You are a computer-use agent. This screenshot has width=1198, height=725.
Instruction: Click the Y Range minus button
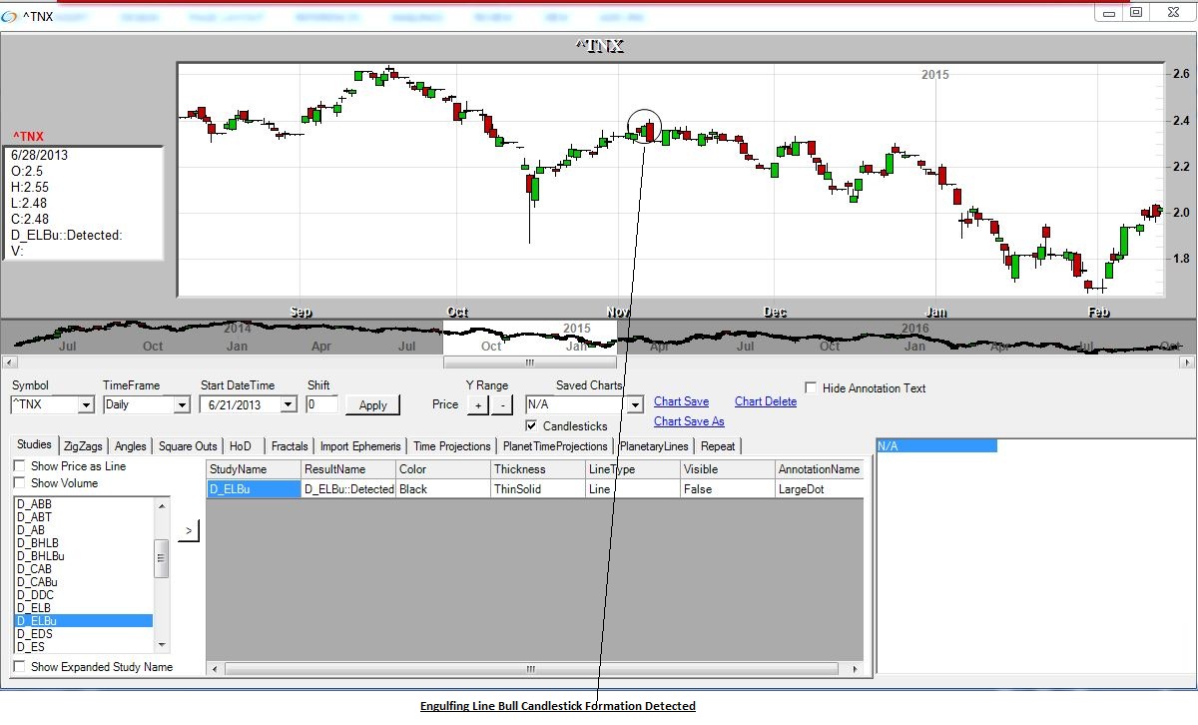tap(502, 405)
